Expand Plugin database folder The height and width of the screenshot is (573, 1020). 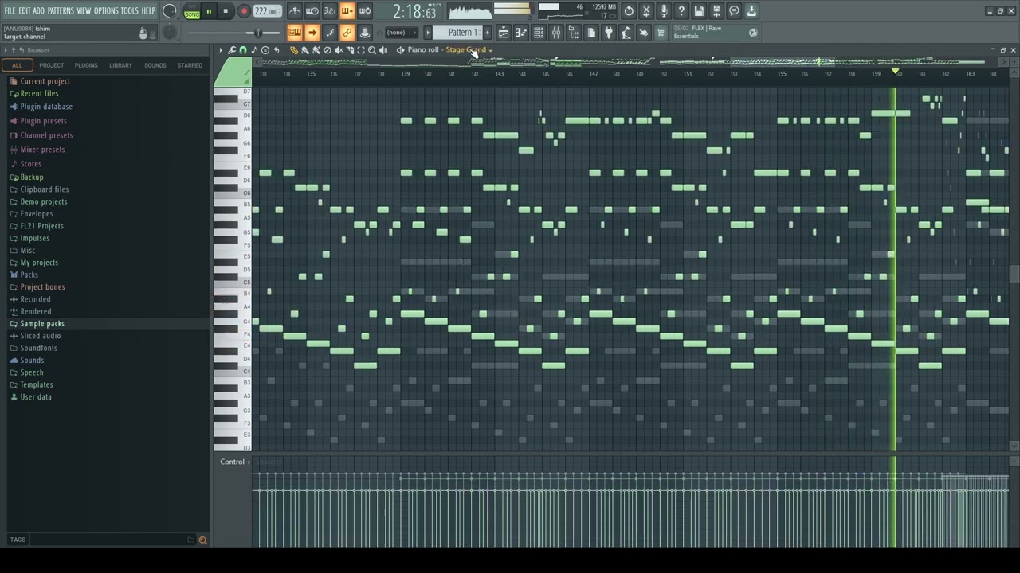46,107
